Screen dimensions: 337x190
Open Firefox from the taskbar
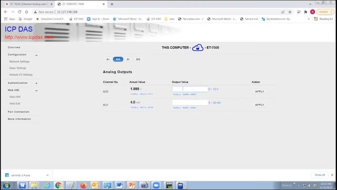83,185
